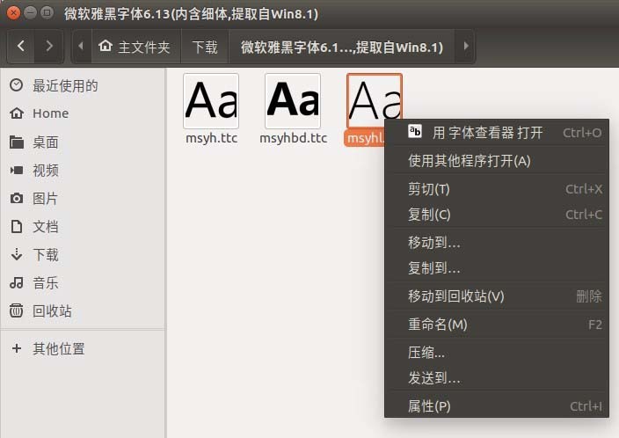Choose 发送到… from context menu
This screenshot has height=438, width=619.
[x=497, y=378]
